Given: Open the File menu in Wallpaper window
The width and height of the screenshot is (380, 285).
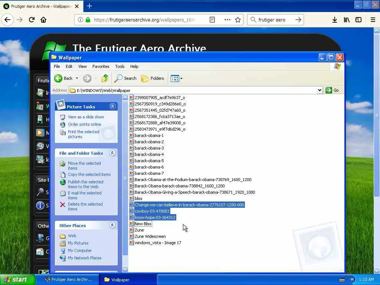Looking at the screenshot, I should [x=57, y=66].
